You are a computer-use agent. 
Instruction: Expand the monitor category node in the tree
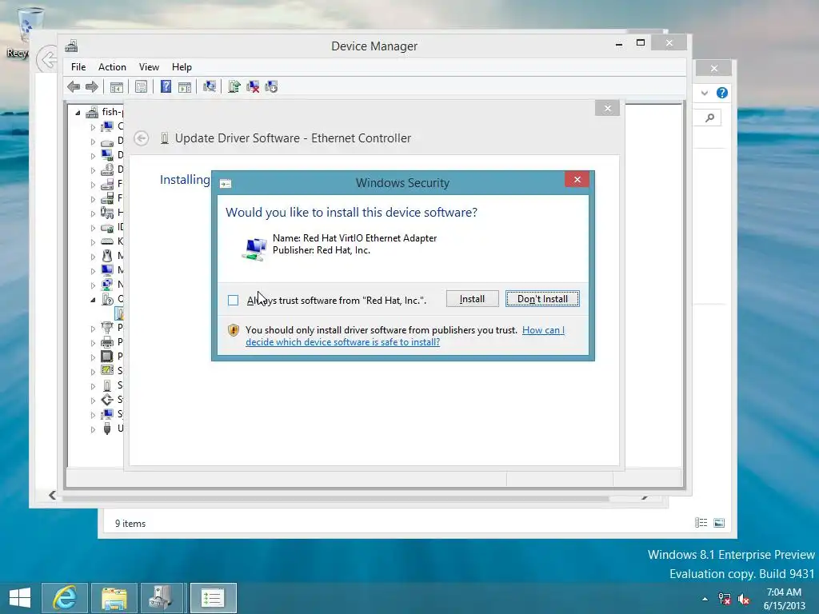(x=93, y=270)
